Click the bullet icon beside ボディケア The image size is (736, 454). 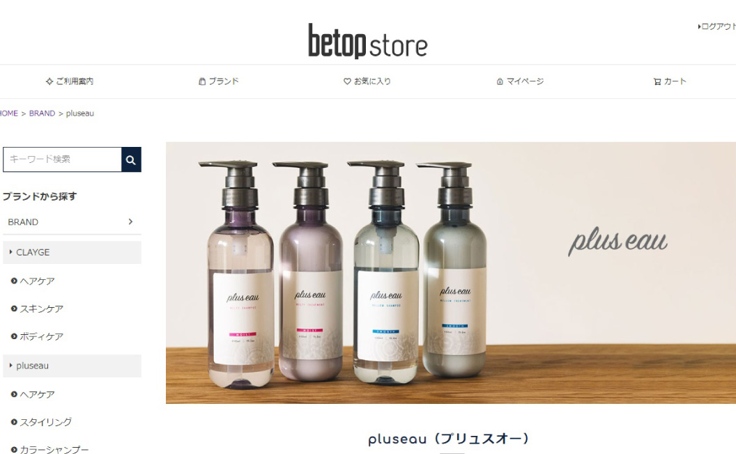click(x=14, y=336)
